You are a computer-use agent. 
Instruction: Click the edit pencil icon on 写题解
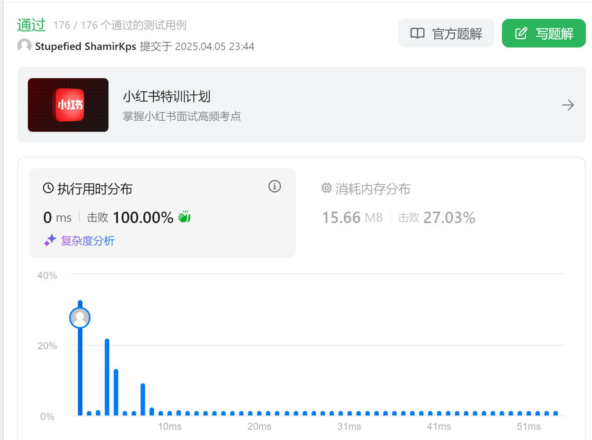(x=521, y=33)
